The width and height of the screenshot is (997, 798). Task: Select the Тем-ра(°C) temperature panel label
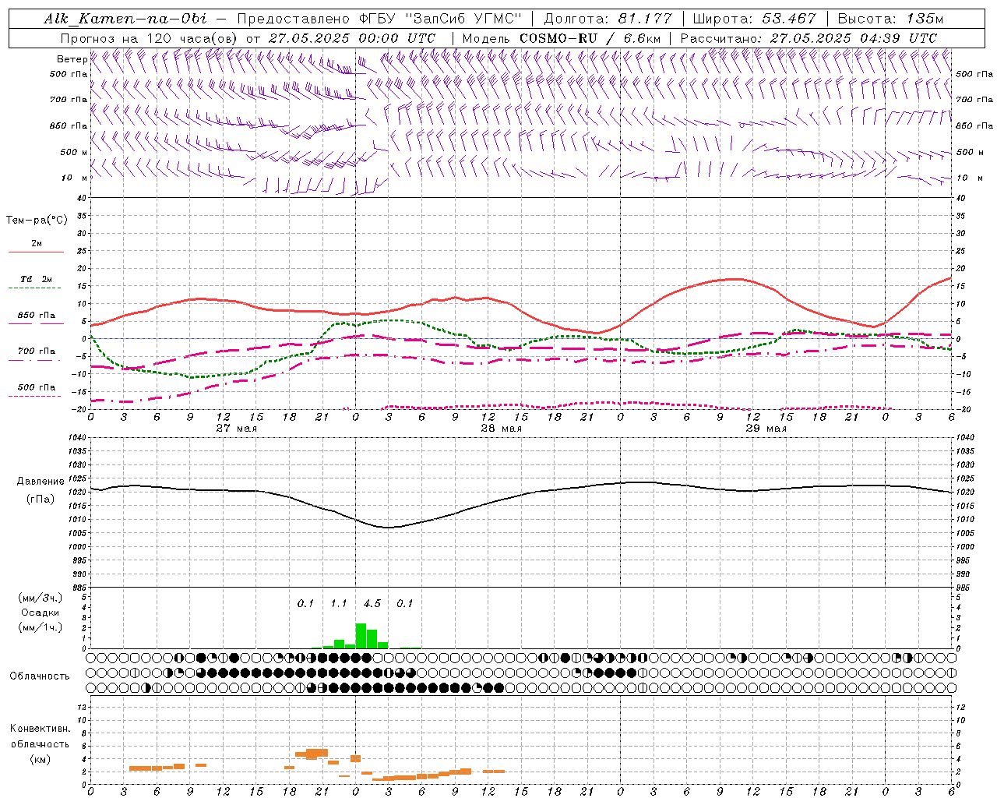[x=37, y=221]
